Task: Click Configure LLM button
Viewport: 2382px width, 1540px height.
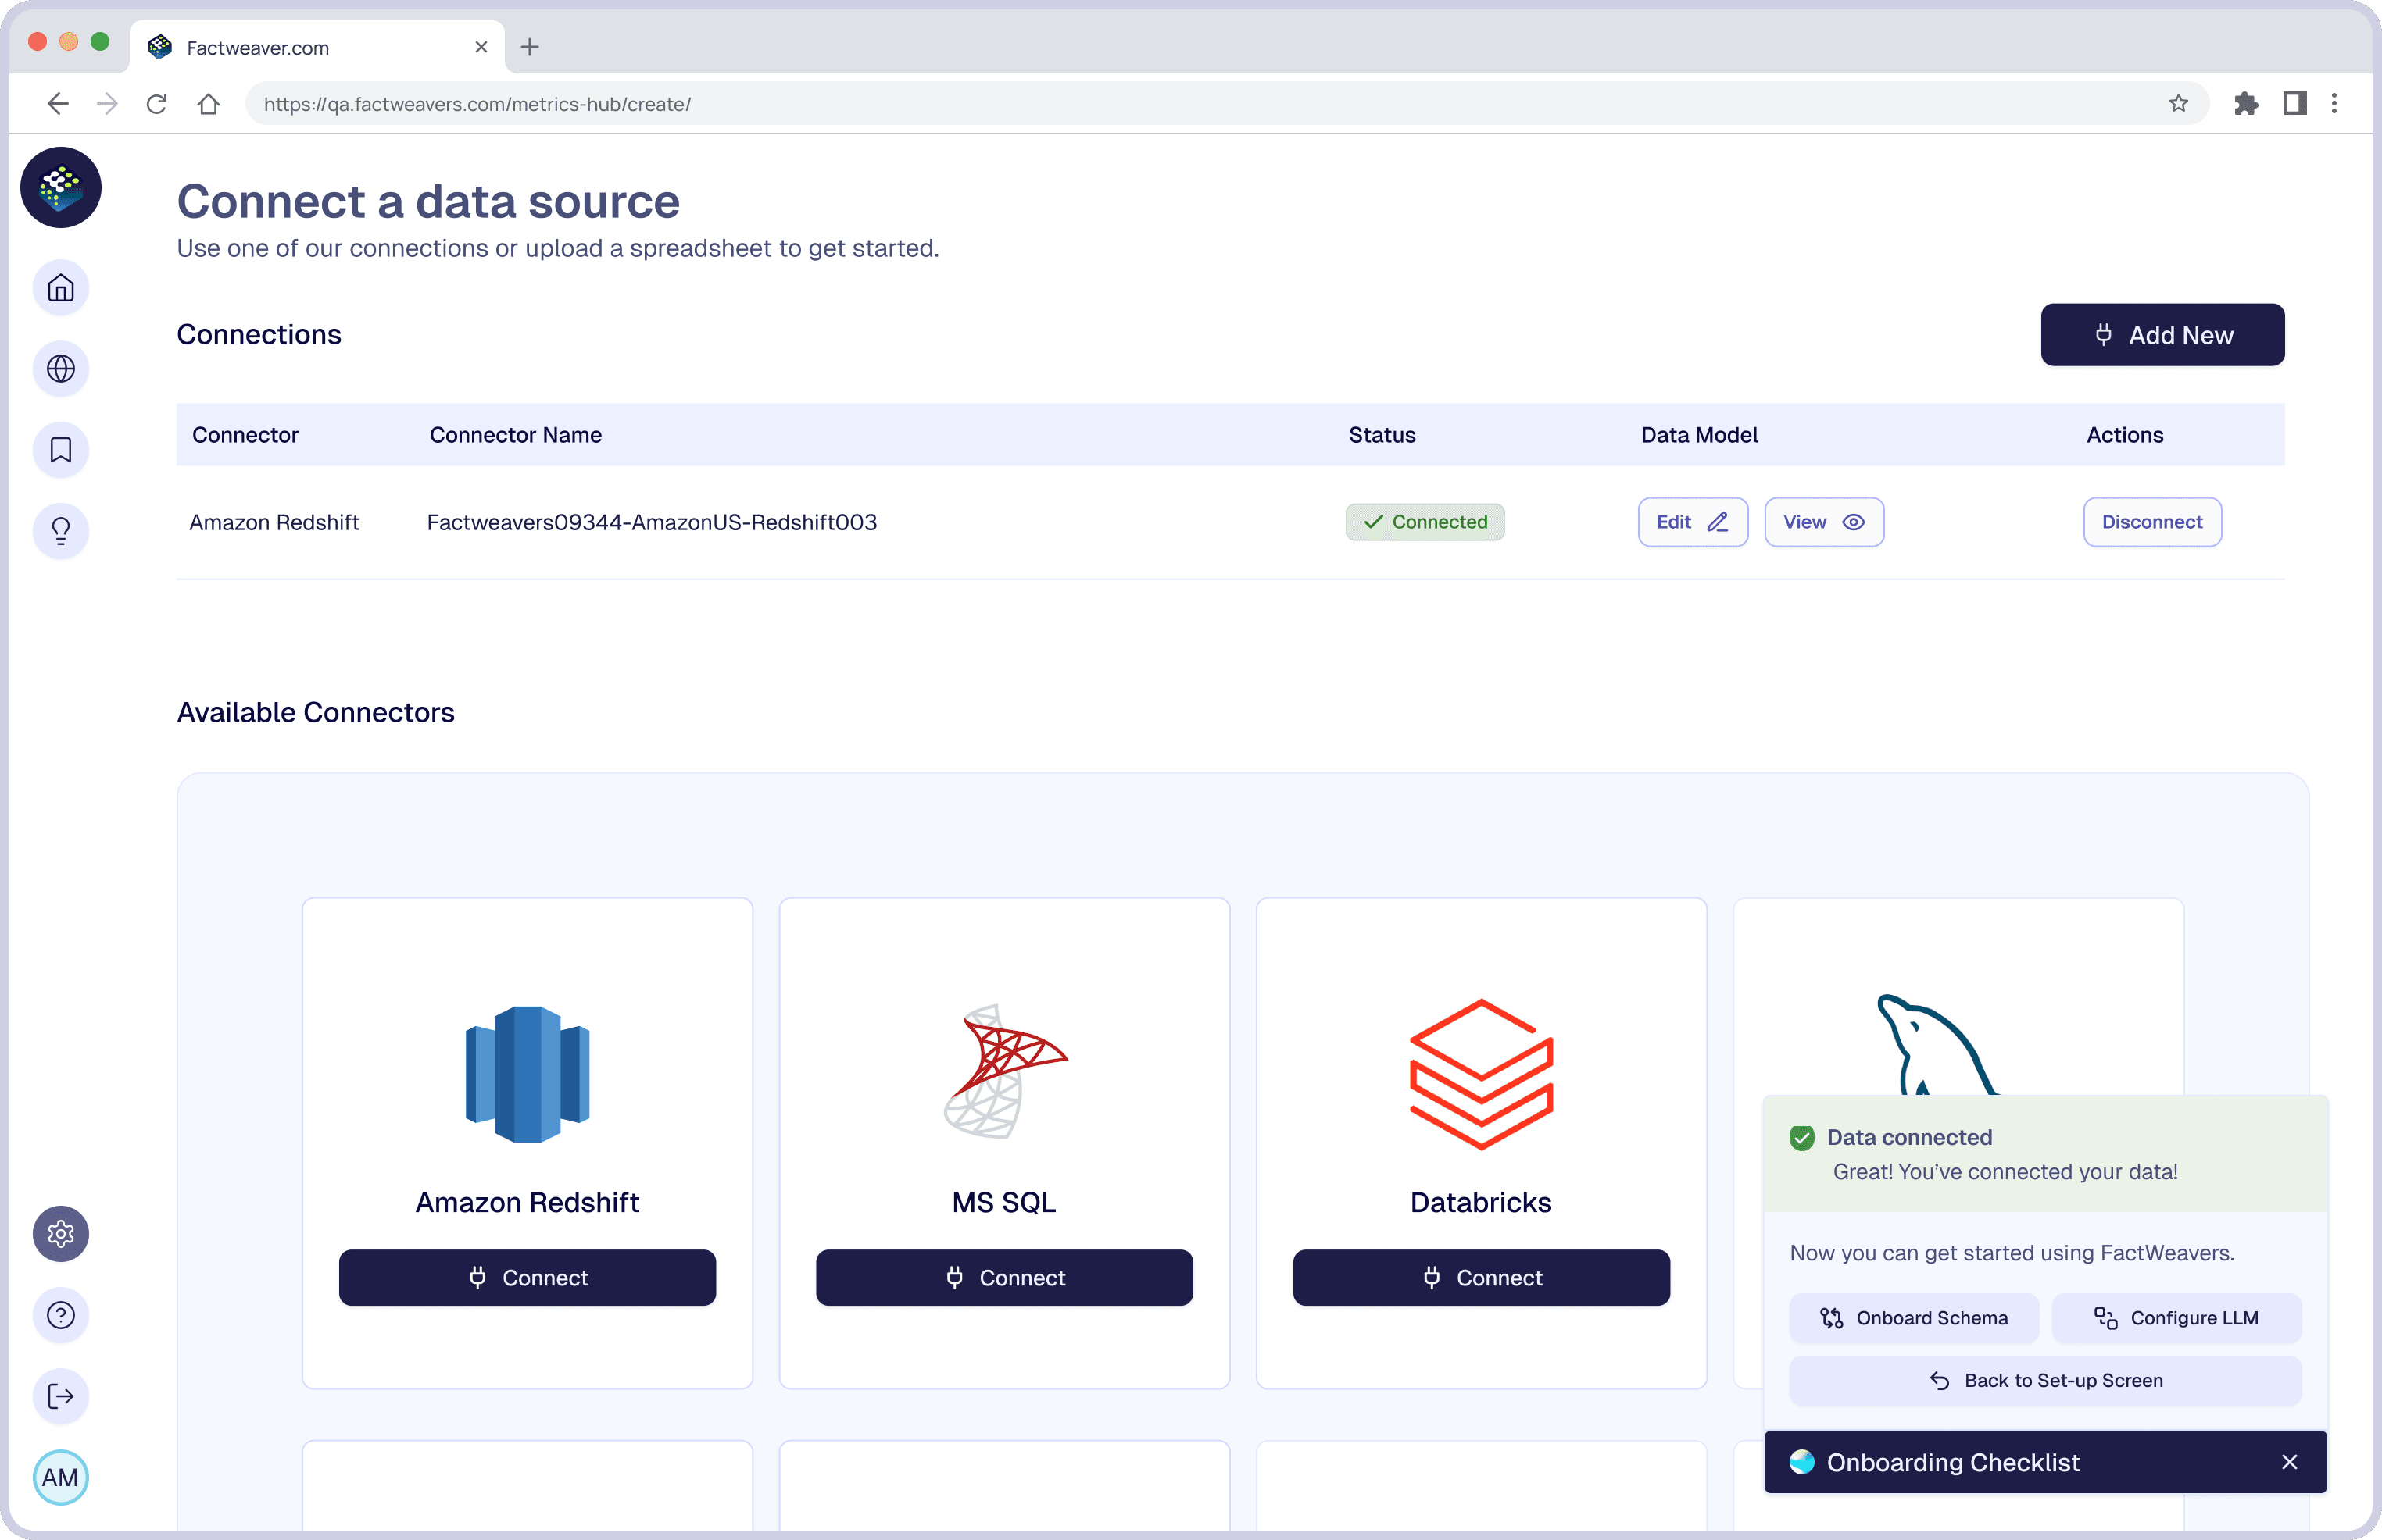Action: click(x=2176, y=1318)
